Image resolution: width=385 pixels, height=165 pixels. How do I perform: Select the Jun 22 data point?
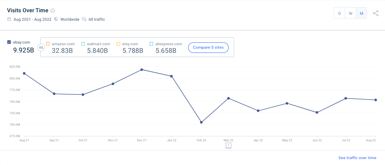tap(317, 113)
